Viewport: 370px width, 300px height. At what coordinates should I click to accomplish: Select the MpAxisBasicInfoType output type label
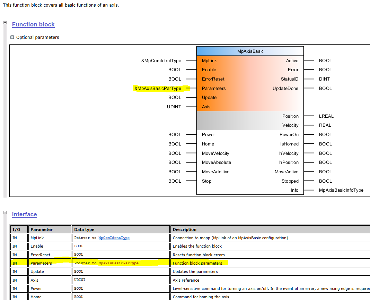tap(341, 190)
